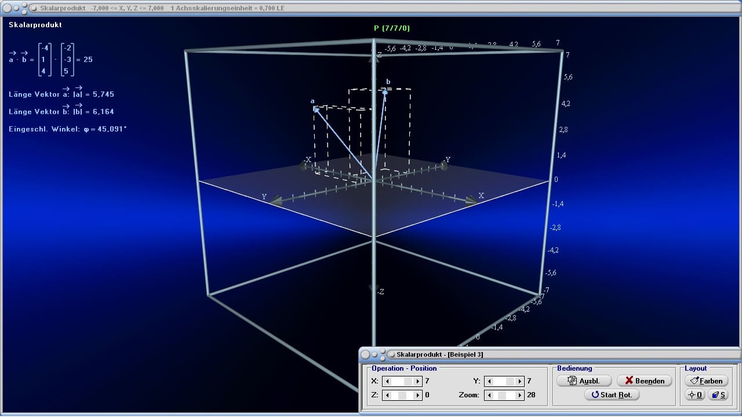Click endpoint of vector a

pos(316,109)
